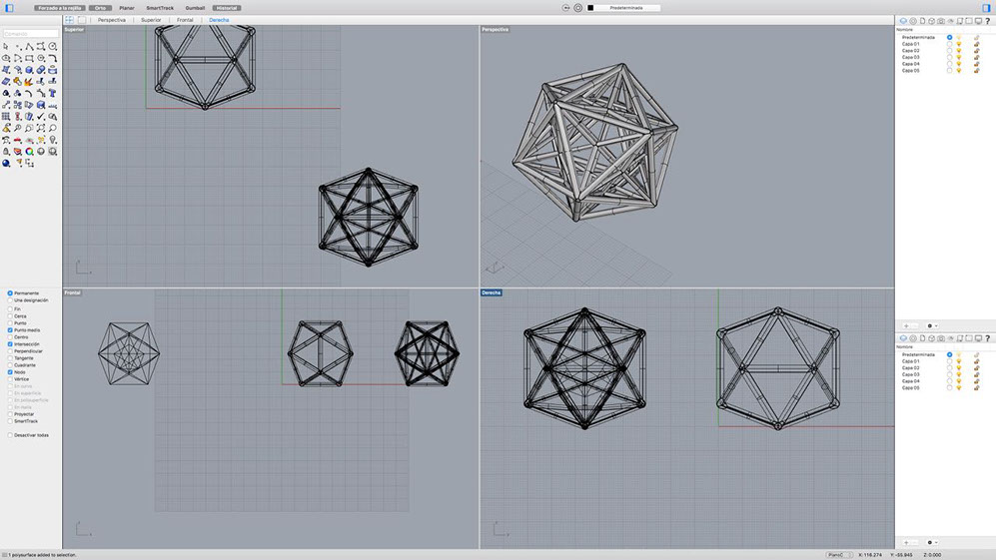Screen dimensions: 996x560
Task: Enable the Centro object snap
Action: 10,337
